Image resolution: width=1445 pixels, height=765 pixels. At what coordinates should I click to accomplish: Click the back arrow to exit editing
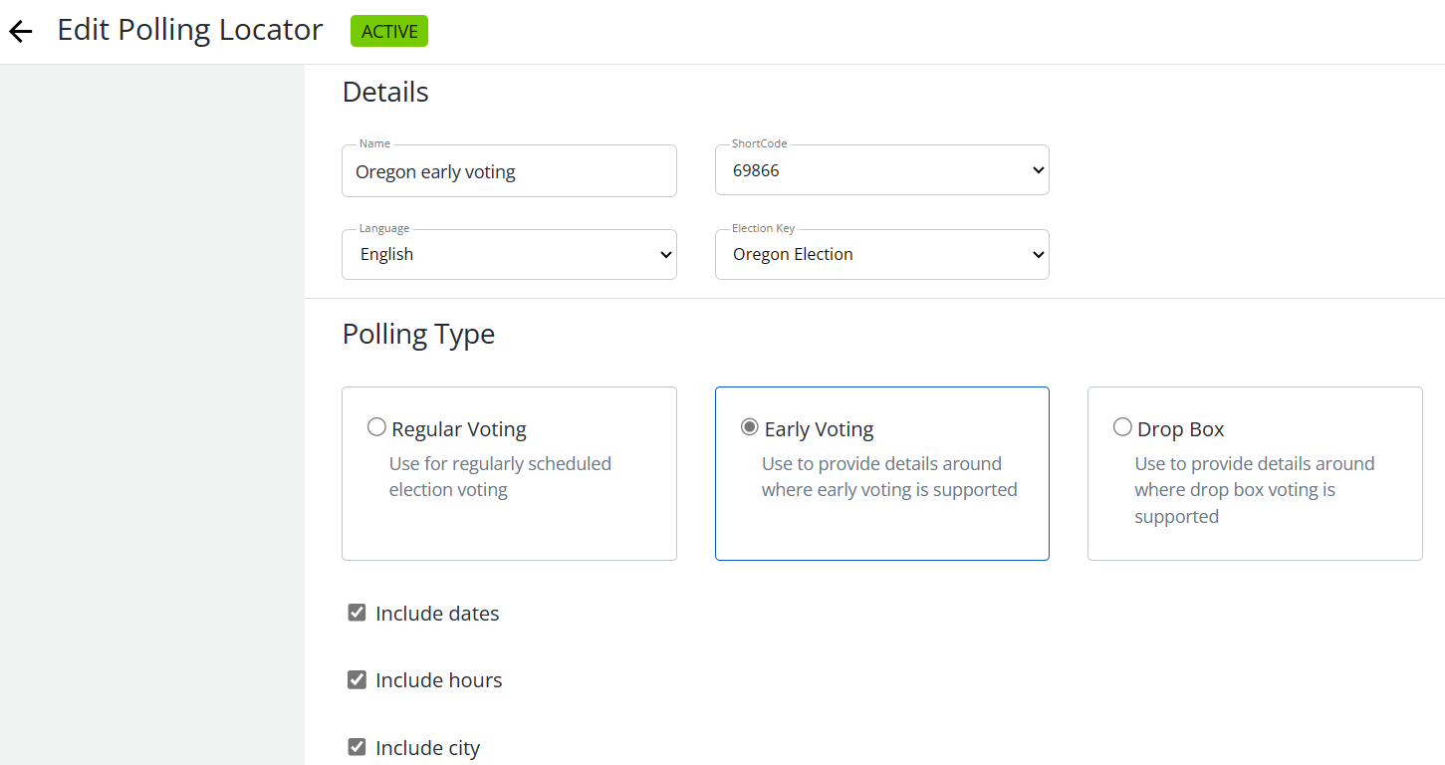point(20,31)
